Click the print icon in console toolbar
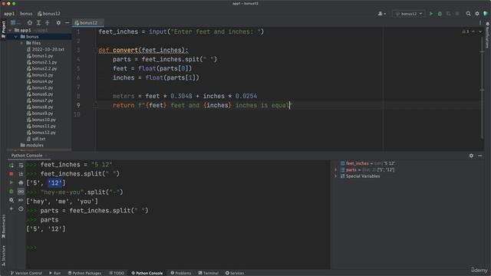 (21, 182)
